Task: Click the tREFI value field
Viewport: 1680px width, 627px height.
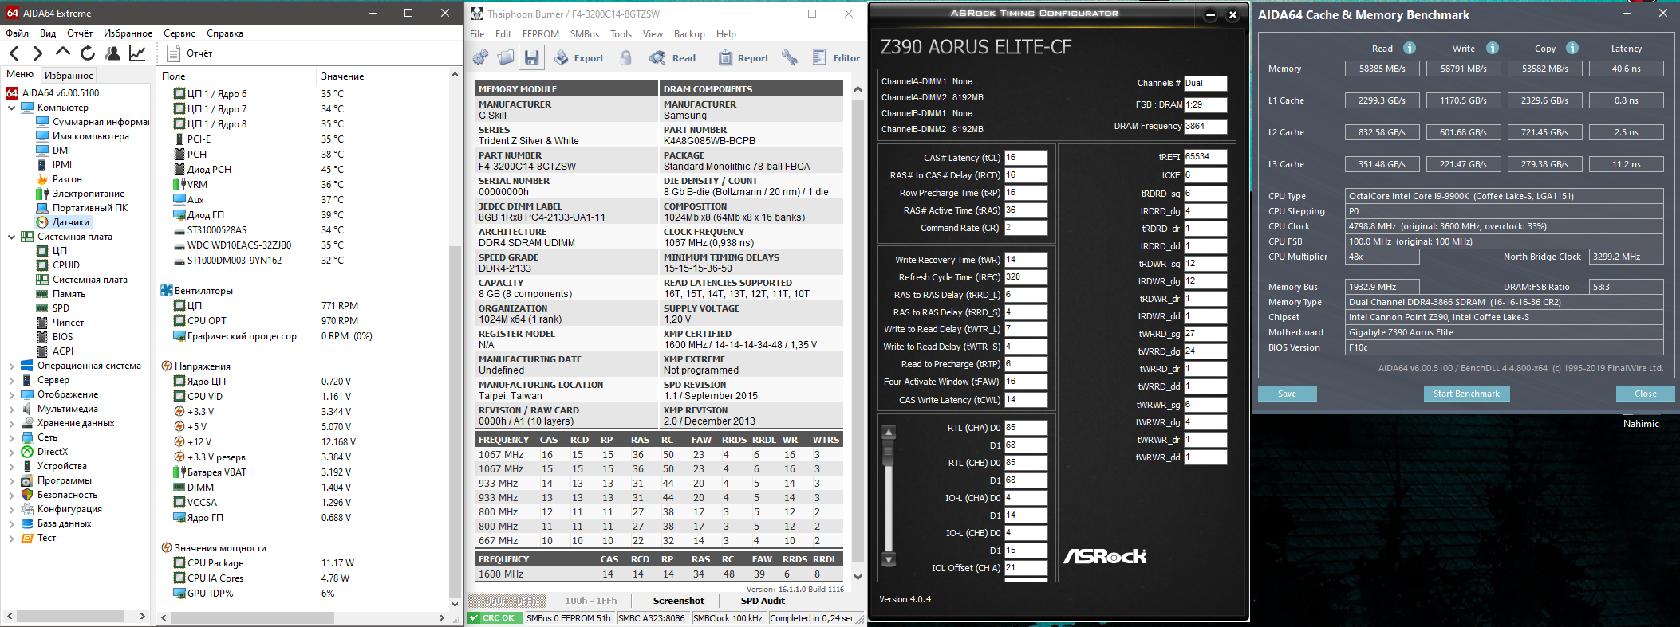Action: (1205, 157)
